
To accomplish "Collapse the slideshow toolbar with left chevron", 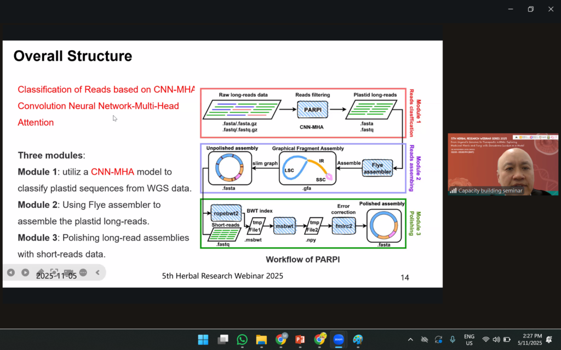I will tap(98, 272).
